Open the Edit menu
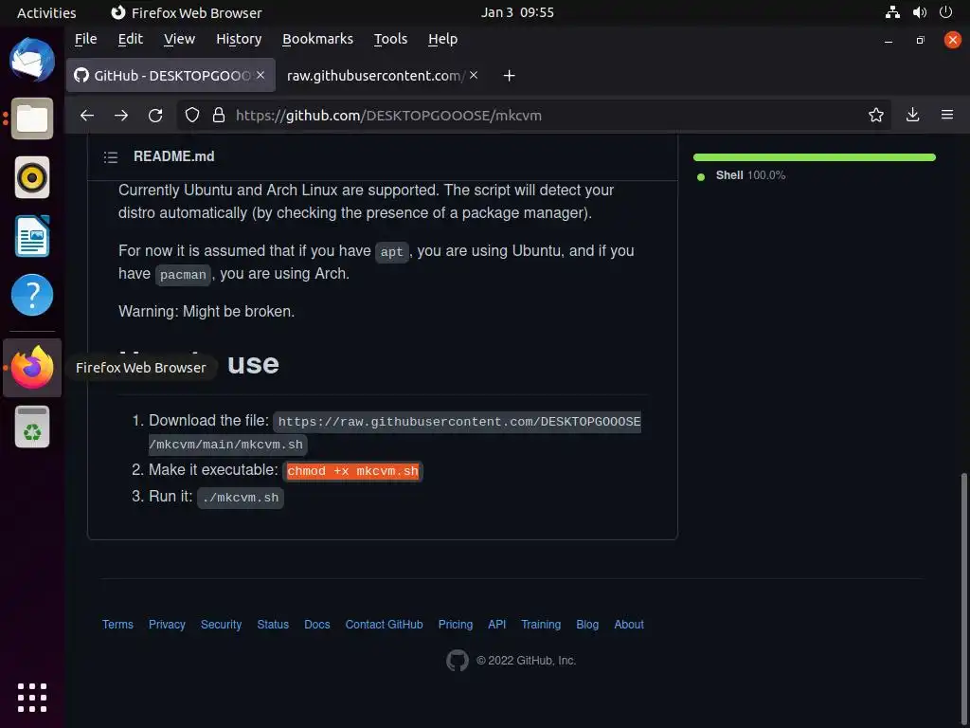Image resolution: width=970 pixels, height=728 pixels. [x=130, y=39]
